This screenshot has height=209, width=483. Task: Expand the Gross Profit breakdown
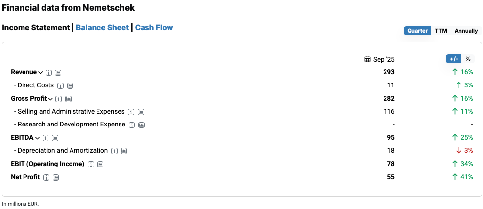click(50, 99)
